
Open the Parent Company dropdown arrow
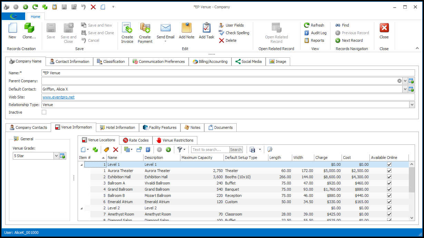pyautogui.click(x=405, y=81)
